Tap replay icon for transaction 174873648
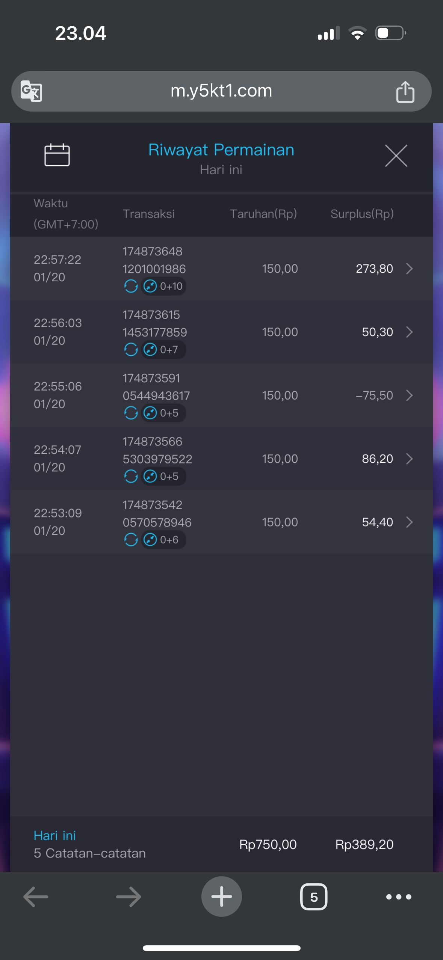Screen dimensions: 443x960 tap(131, 286)
